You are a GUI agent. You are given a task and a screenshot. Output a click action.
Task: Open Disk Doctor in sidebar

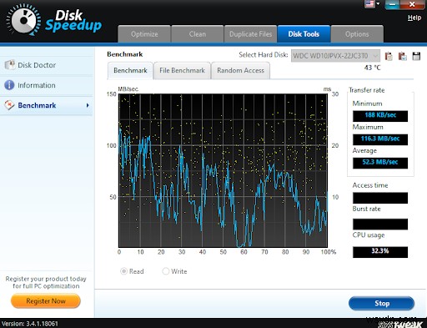(46, 65)
